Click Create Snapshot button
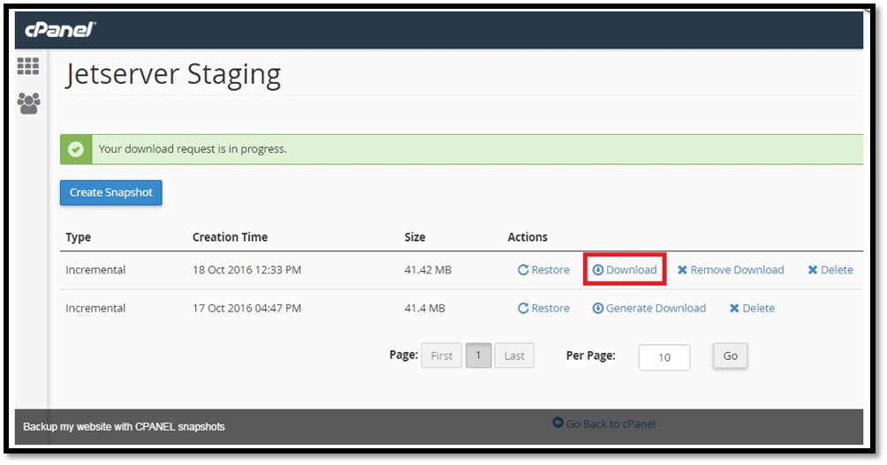Screen dimensions: 887x465 click(x=111, y=192)
